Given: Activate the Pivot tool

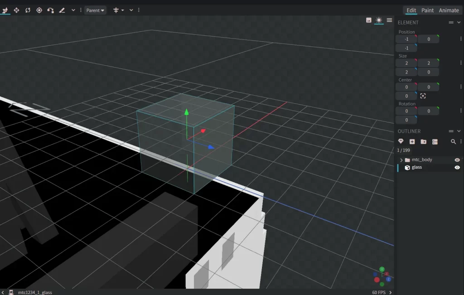Looking at the screenshot, I should tap(39, 10).
